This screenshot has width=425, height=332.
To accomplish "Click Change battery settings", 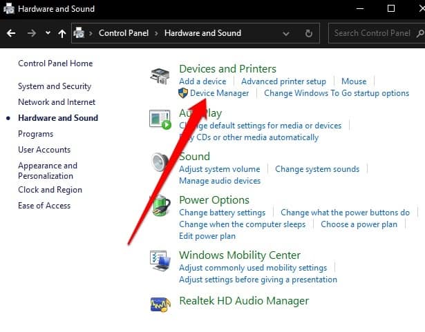I will (x=223, y=213).
